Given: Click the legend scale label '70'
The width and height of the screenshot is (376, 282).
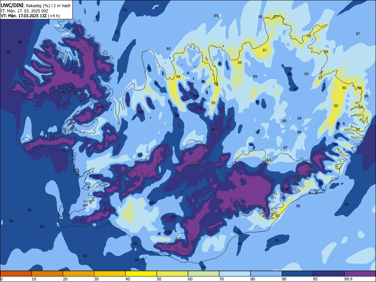Looking at the screenshot, I should 221,279.
